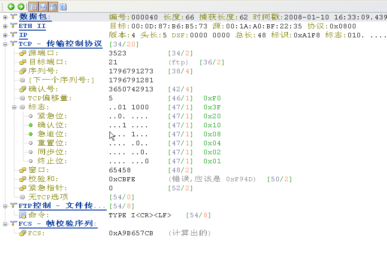Select the 0x3F flags mask value
387x264 pixels.
click(212, 107)
